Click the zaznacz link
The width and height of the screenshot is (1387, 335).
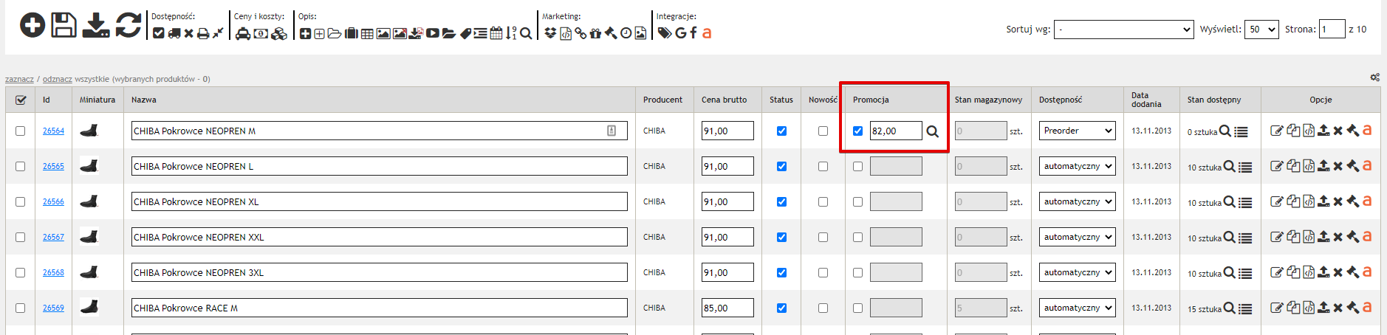point(19,79)
